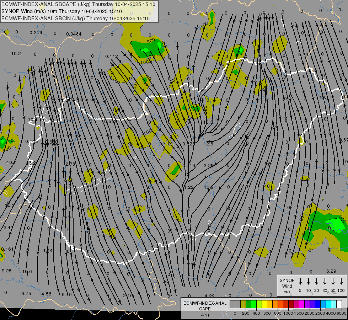Viewport: 348px width, 320px height.
Task: Pick the dark green CAPE legend swatch
Action: (248, 304)
